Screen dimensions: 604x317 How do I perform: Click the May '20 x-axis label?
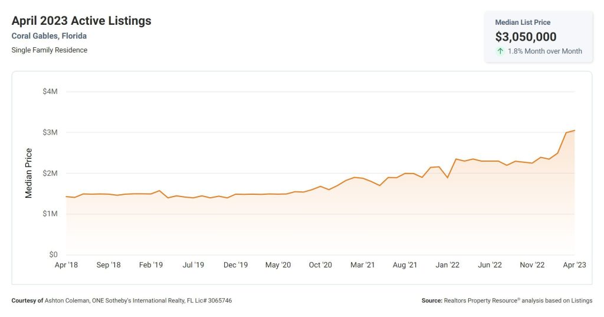[278, 265]
